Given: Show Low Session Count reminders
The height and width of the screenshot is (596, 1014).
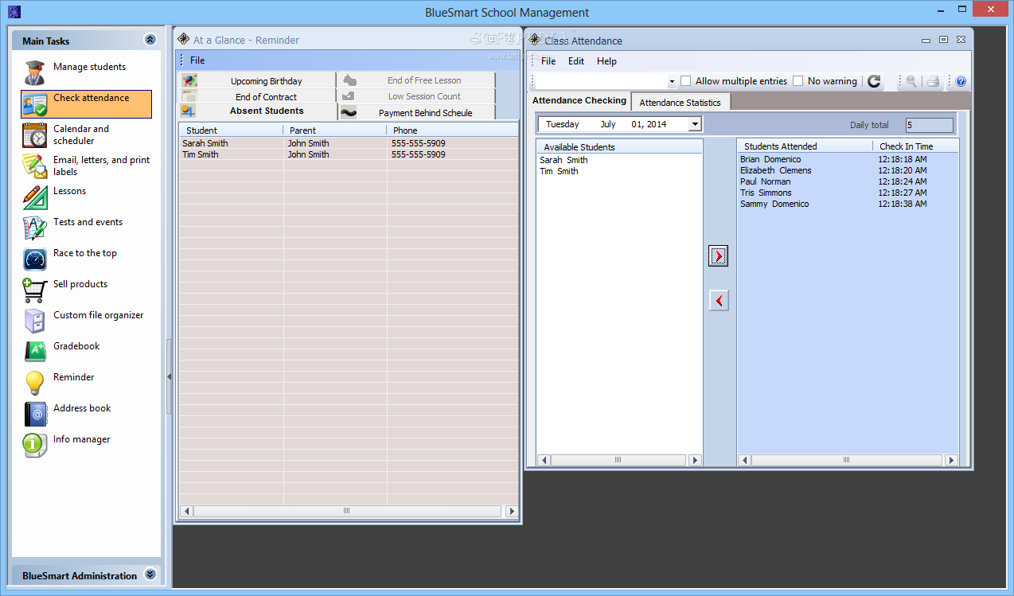Looking at the screenshot, I should [x=417, y=96].
